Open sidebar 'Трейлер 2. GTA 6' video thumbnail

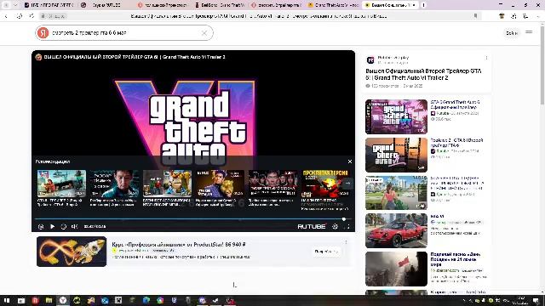[x=396, y=155]
